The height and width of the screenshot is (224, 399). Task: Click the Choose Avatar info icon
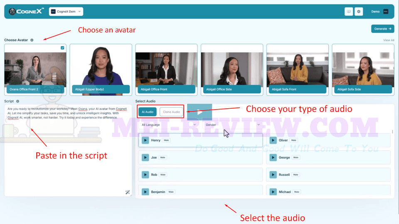tap(32, 40)
